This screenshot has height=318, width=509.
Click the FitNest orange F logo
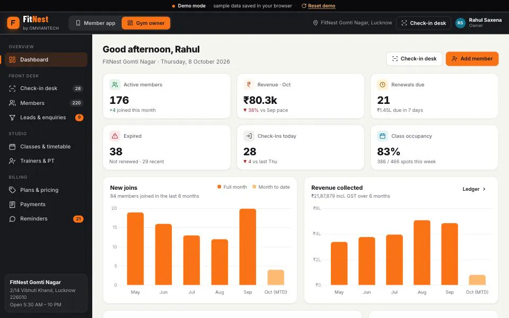click(x=13, y=23)
